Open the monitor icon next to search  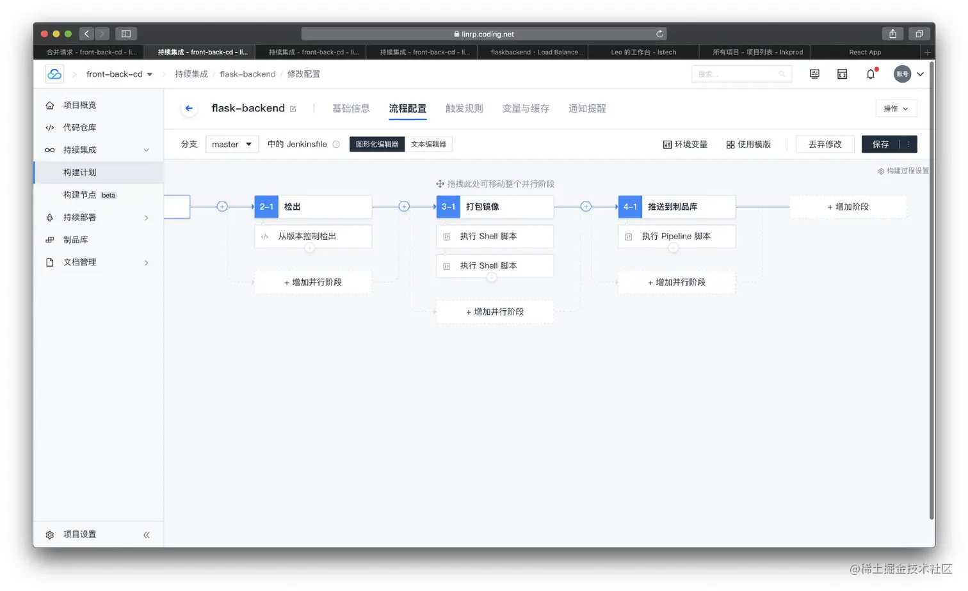tap(814, 74)
